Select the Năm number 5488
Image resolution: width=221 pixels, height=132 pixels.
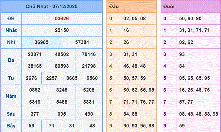62,102
